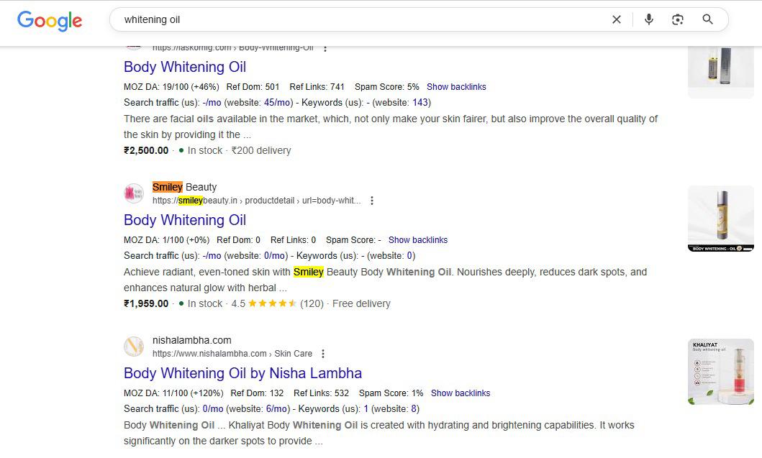762x458 pixels.
Task: Click the smileybeauty.in breadcrumb URL
Action: 257,201
